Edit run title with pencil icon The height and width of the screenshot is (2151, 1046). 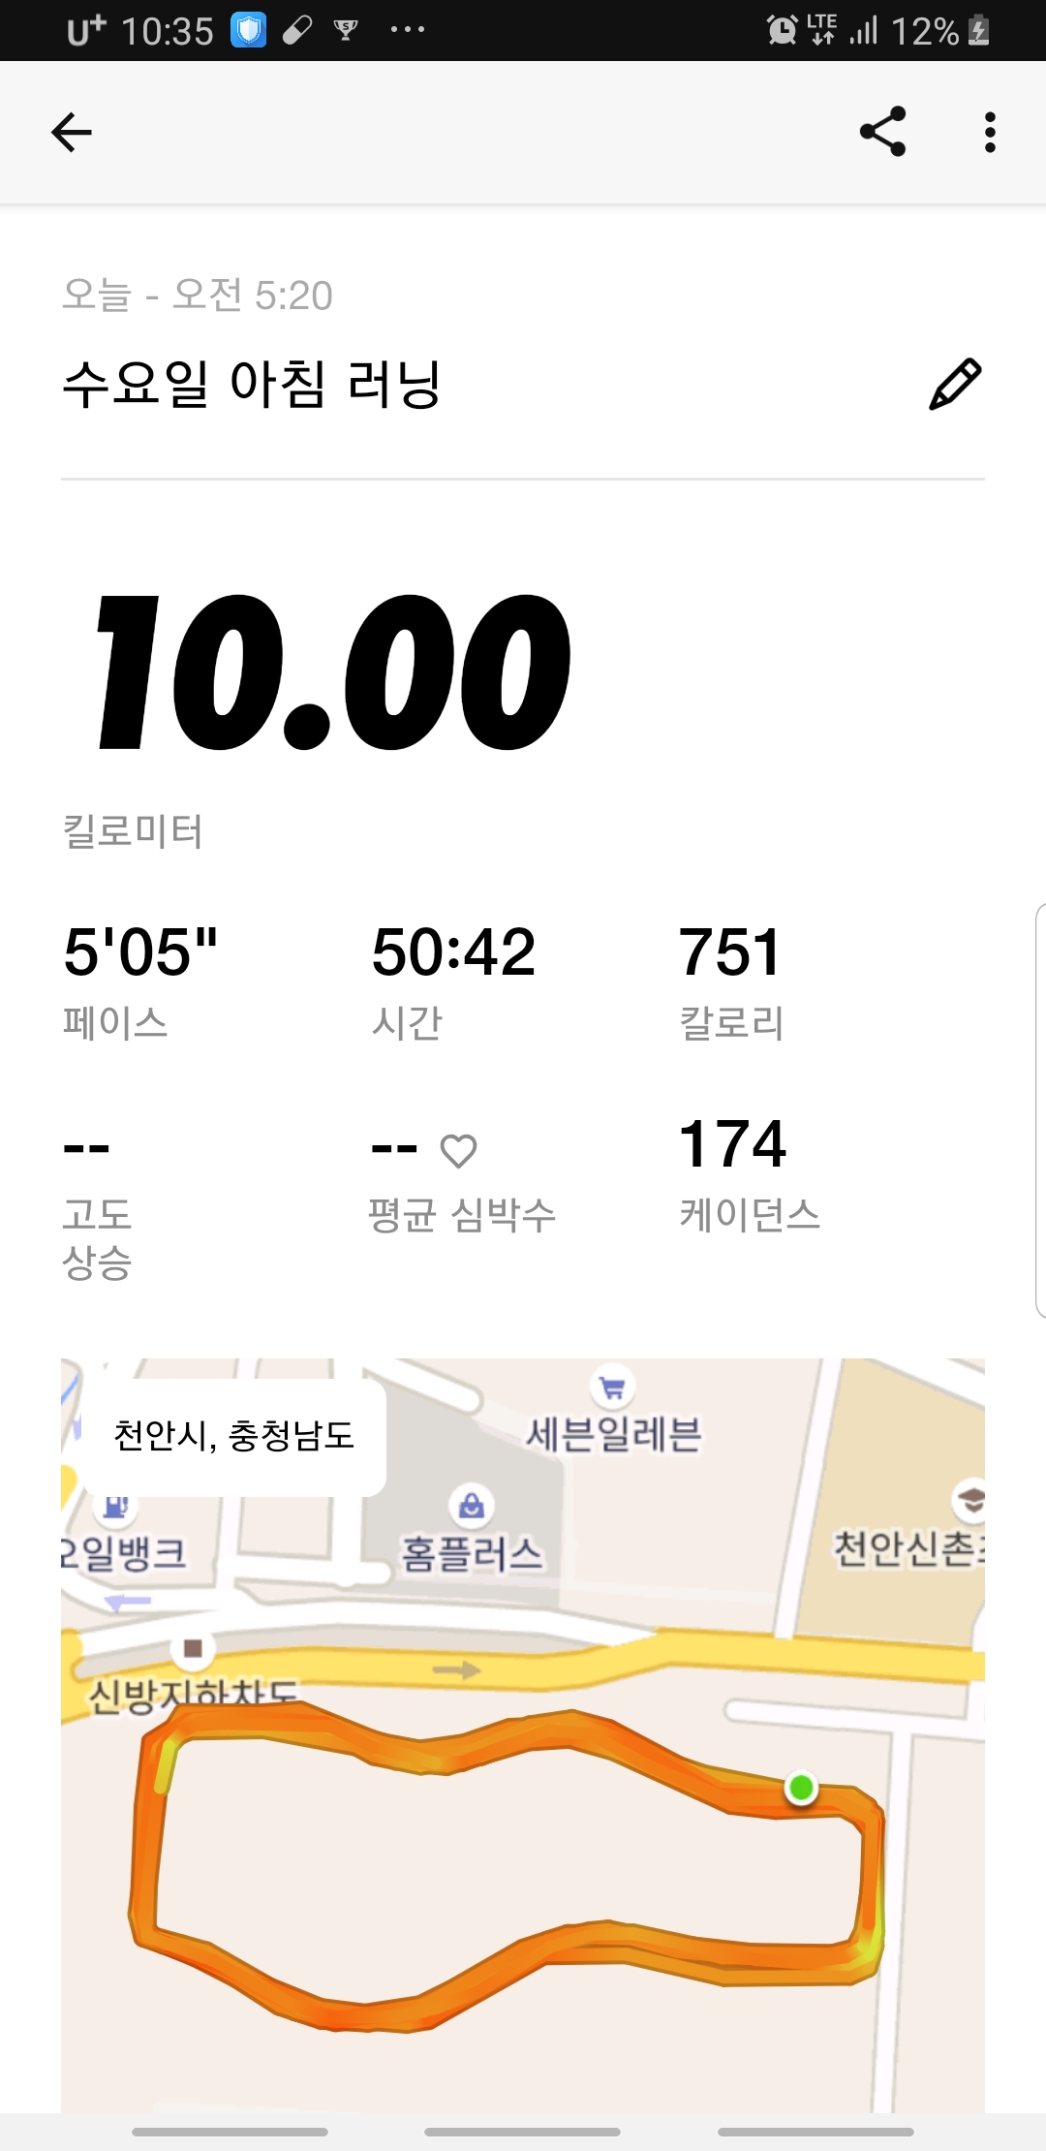(955, 384)
